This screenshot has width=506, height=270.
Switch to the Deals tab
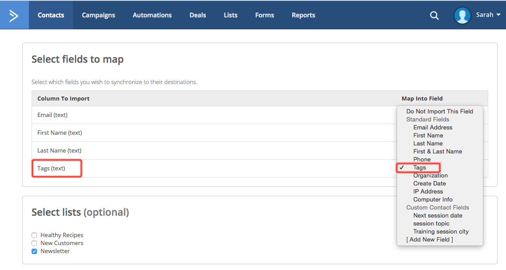click(x=197, y=15)
